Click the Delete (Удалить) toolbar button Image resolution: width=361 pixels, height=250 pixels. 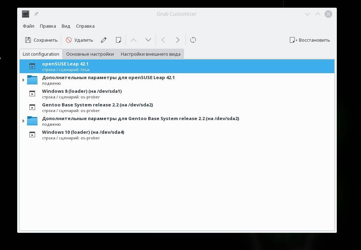click(x=80, y=40)
